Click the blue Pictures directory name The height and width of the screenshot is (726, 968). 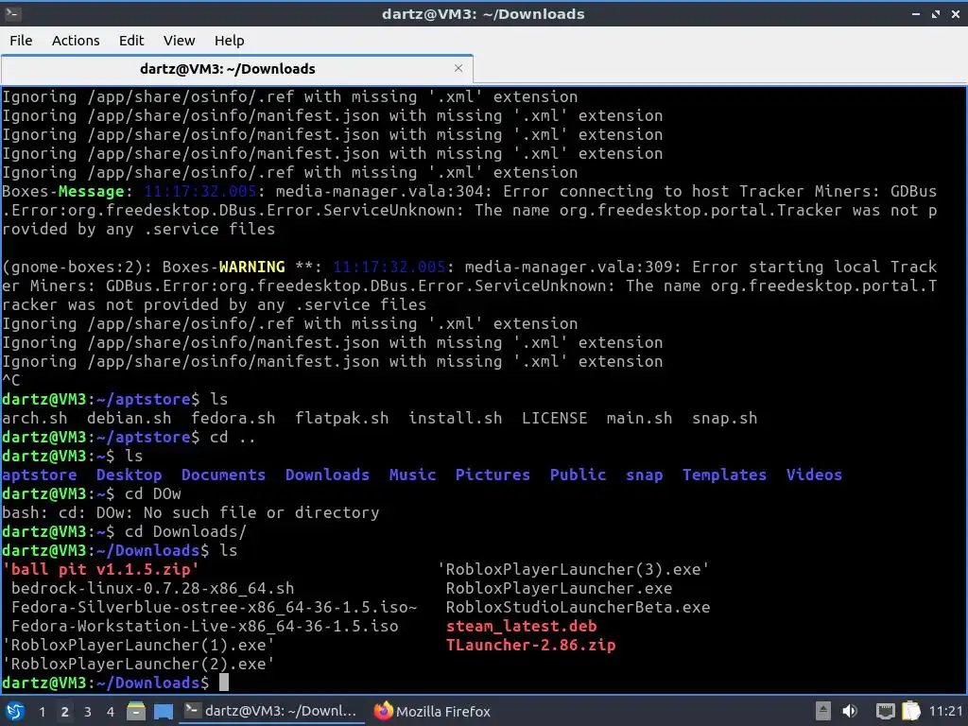(493, 475)
